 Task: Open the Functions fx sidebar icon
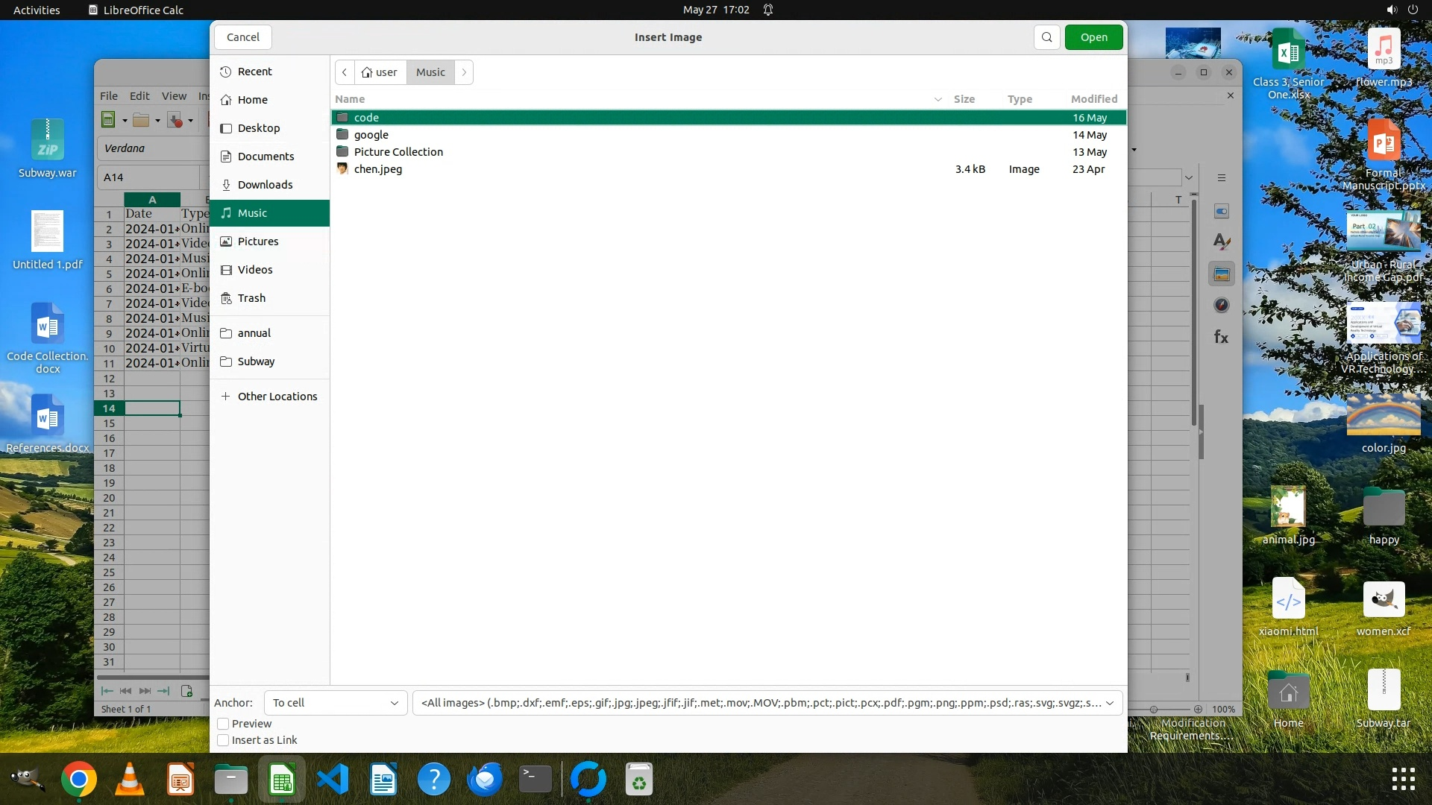point(1221,337)
